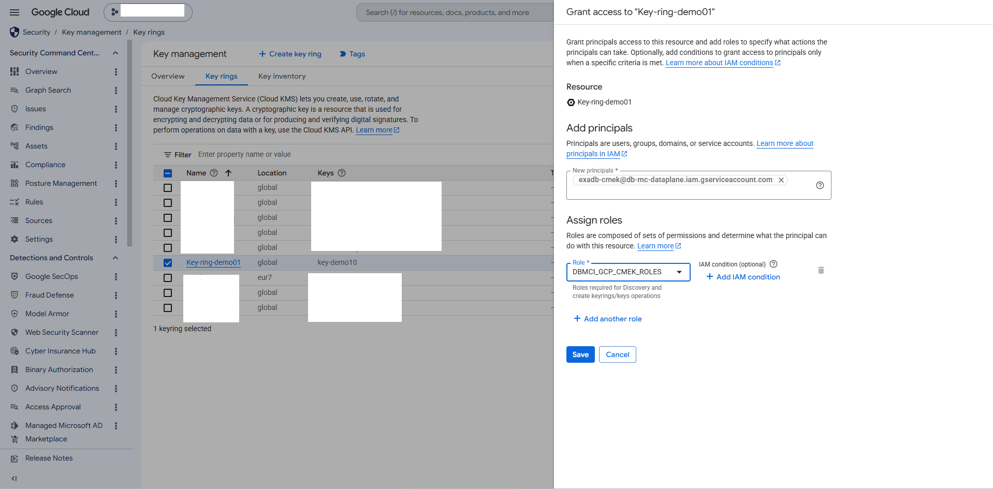Toggle the select-all header checkbox

[x=168, y=173]
